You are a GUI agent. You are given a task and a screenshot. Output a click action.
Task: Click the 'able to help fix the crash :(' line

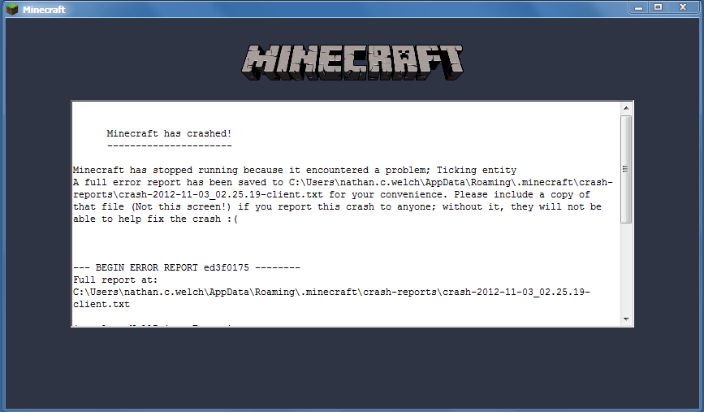pos(155,219)
